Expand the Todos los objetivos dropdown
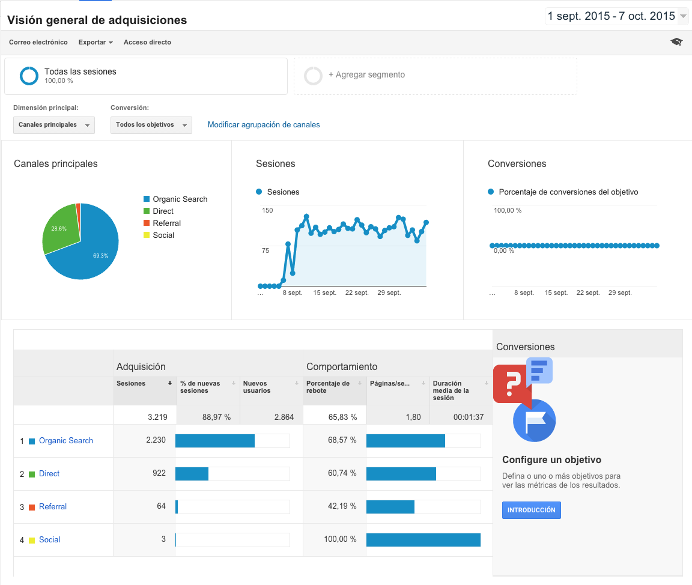Viewport: 692px width, 585px height. click(x=151, y=125)
